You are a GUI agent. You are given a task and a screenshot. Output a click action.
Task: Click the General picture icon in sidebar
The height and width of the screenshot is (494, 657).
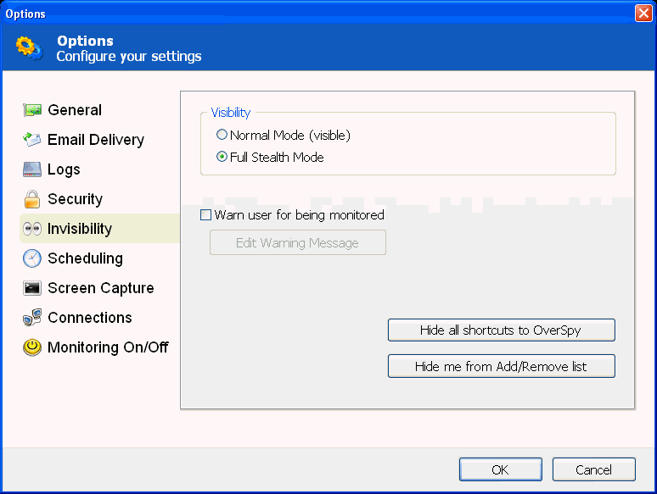[x=32, y=110]
